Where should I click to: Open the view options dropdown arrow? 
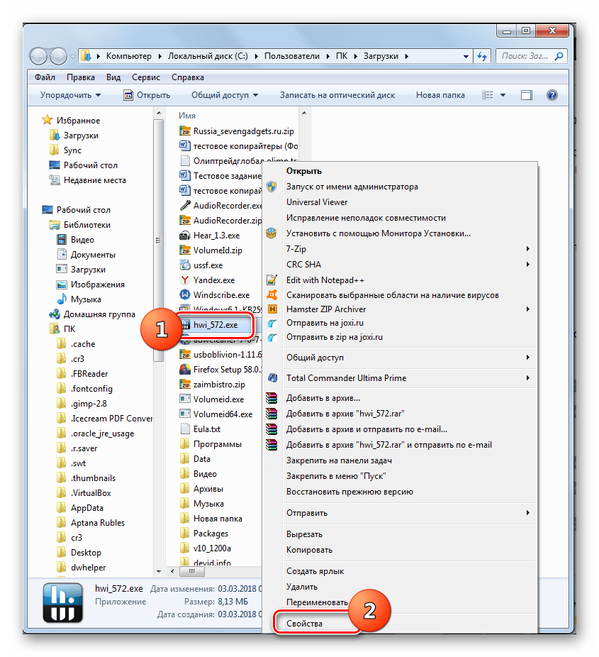tap(503, 95)
